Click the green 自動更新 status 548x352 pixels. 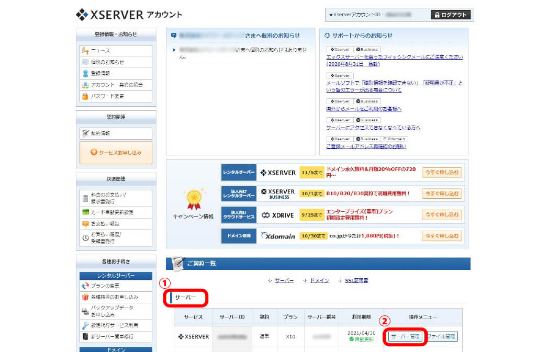point(361,339)
